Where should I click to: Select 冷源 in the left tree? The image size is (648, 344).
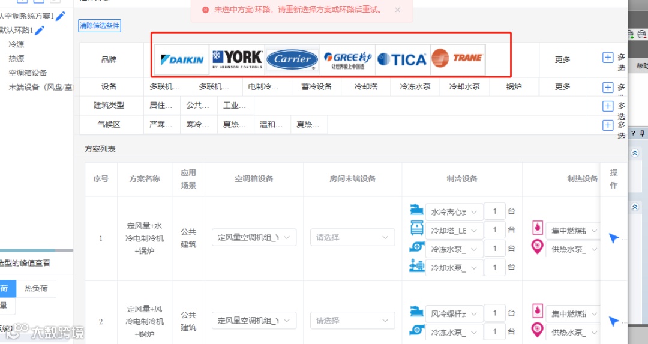pyautogui.click(x=17, y=44)
